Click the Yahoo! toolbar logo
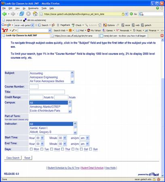This screenshot has height=182, width=165. click(5, 30)
